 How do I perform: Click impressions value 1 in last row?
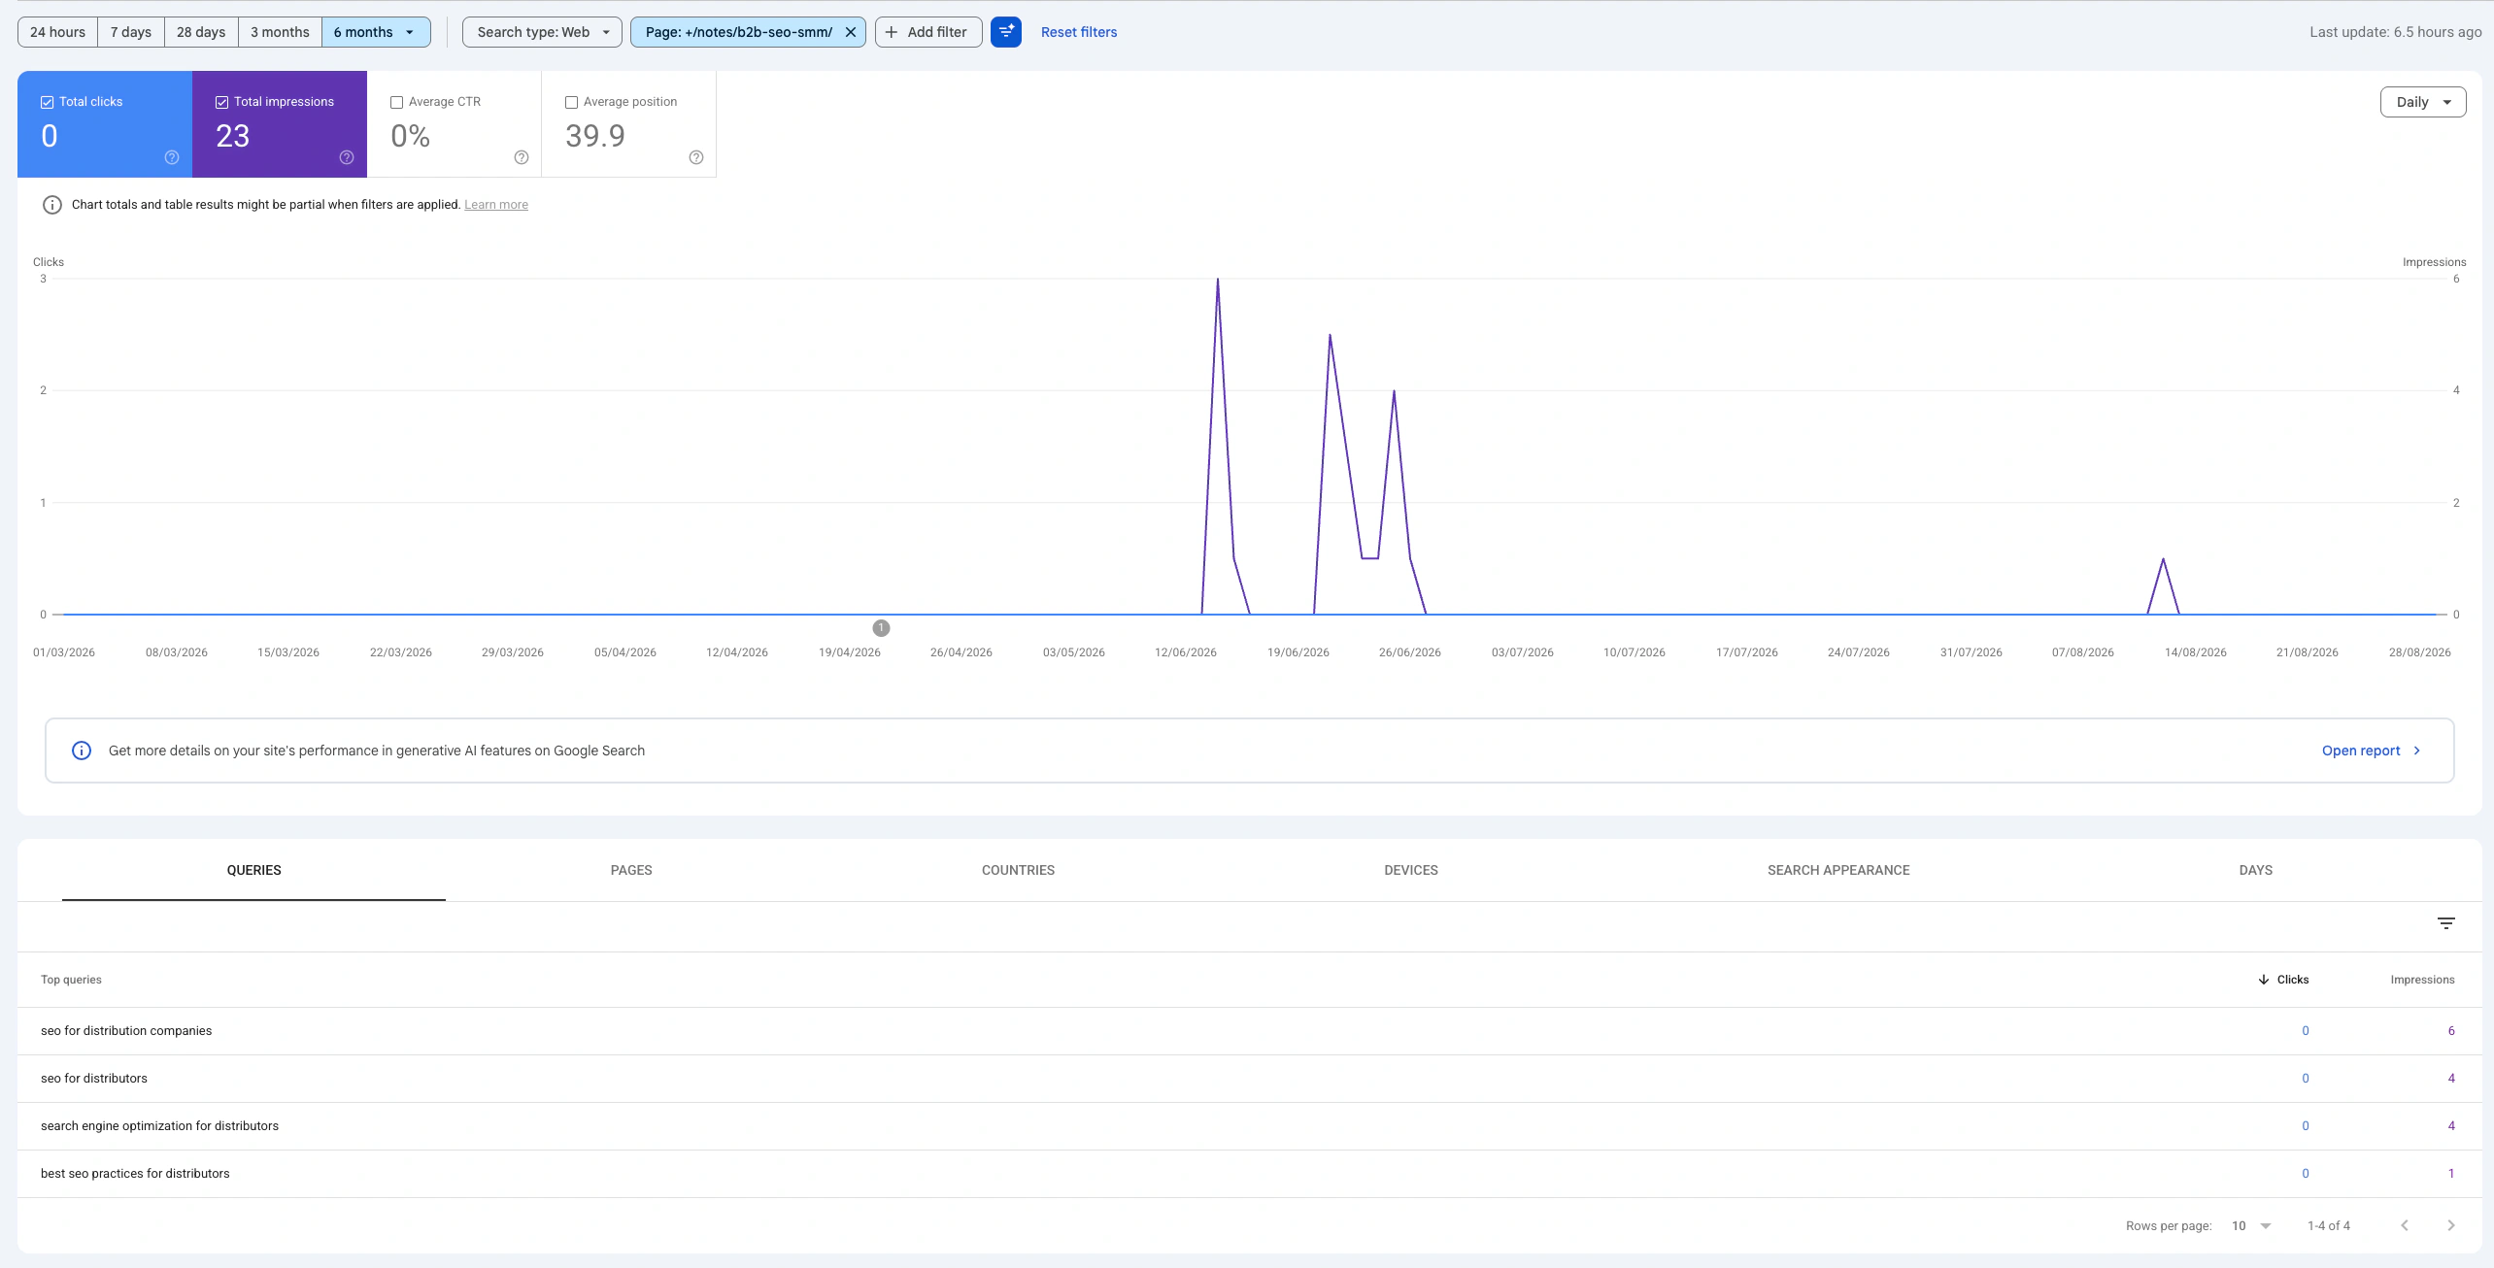point(2451,1174)
